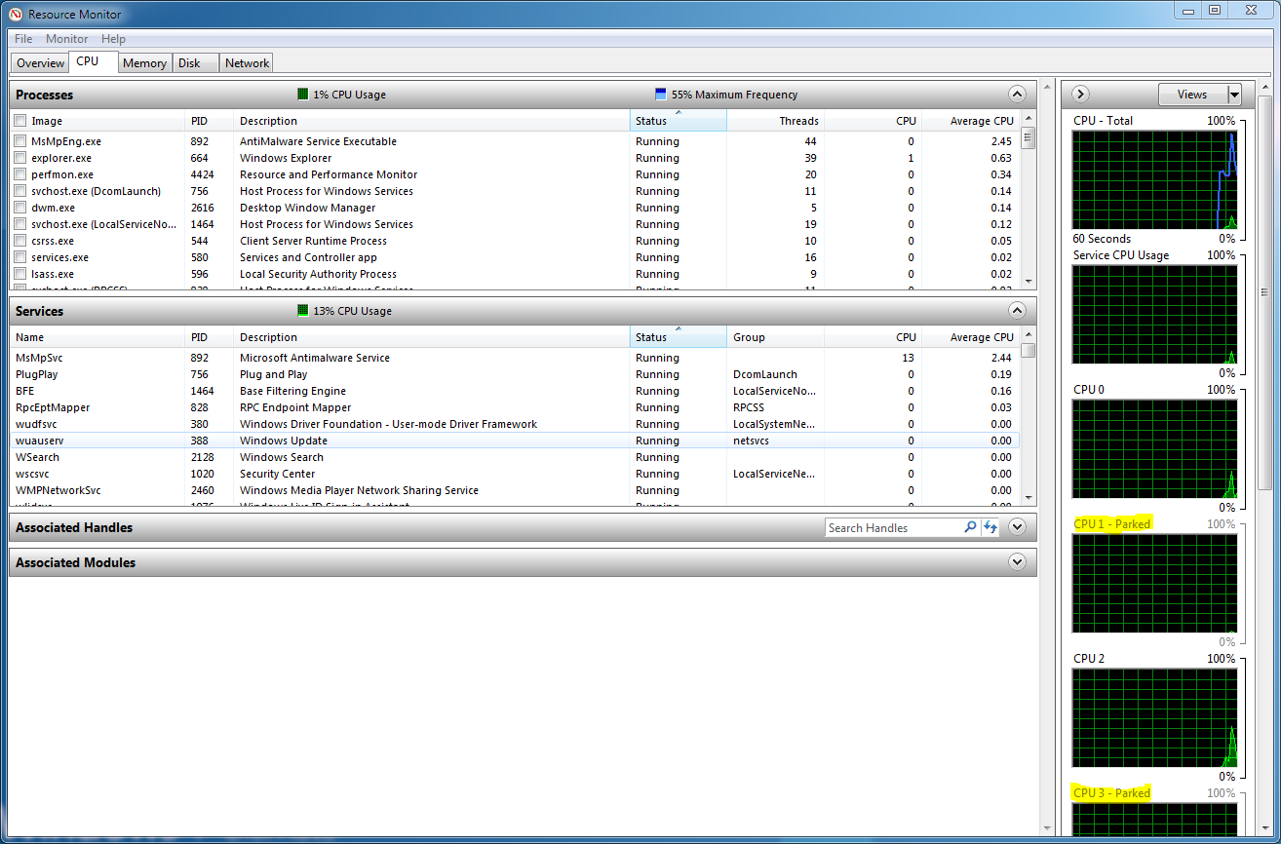Viewport: 1281px width, 844px height.
Task: Collapse the Processes panel with its chevron
Action: point(1017,94)
